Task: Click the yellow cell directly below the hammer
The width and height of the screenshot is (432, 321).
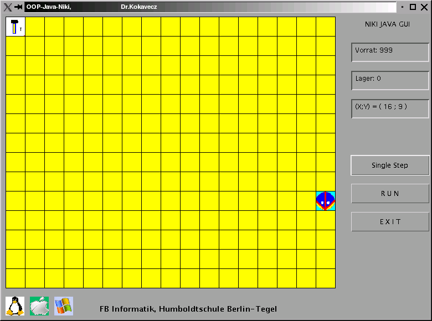Action: (x=16, y=46)
